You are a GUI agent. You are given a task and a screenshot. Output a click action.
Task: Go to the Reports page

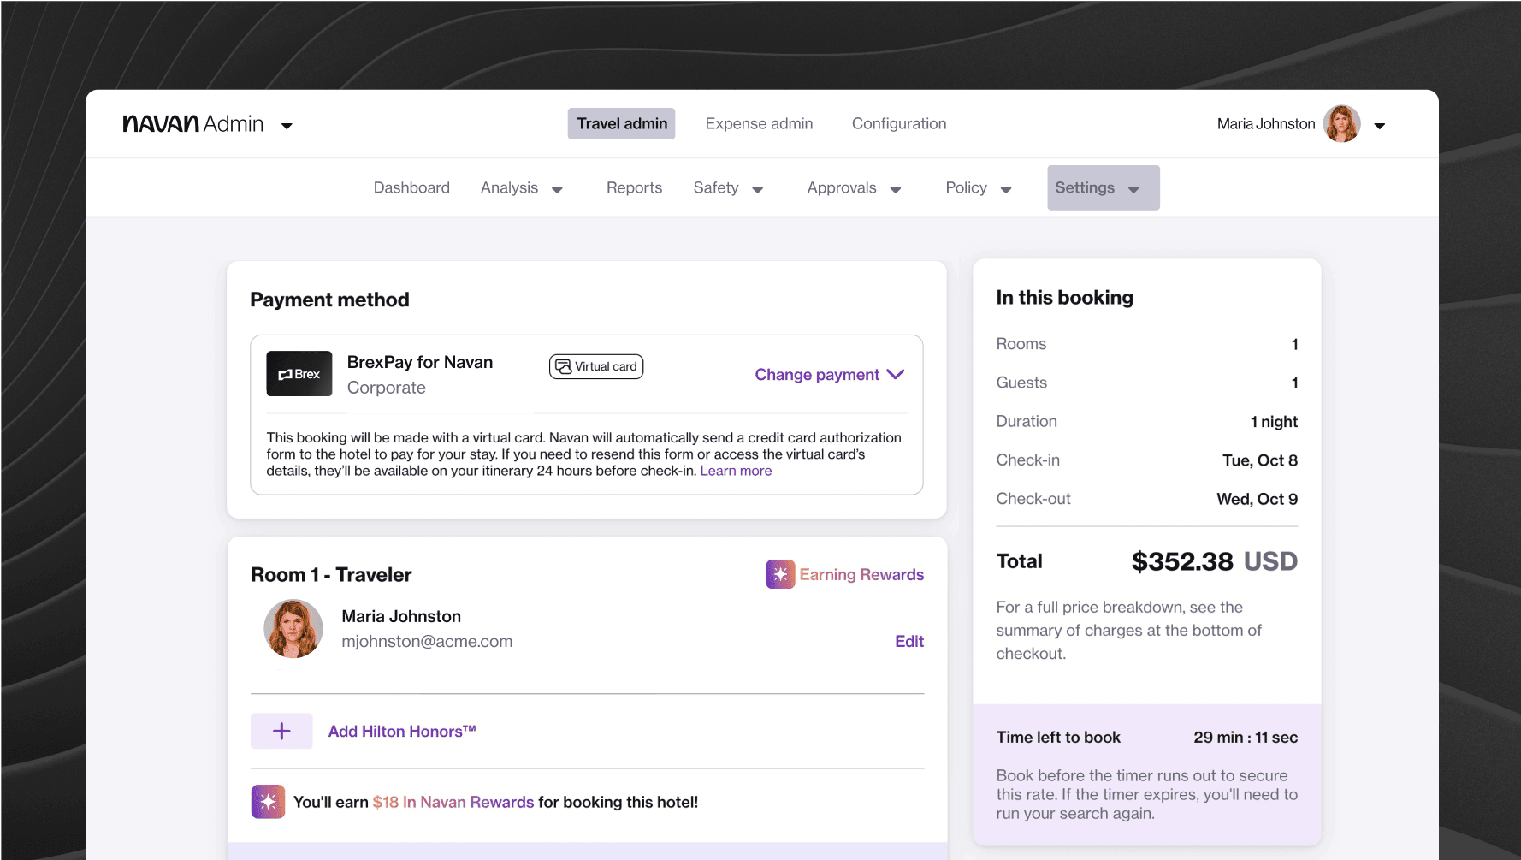tap(634, 187)
